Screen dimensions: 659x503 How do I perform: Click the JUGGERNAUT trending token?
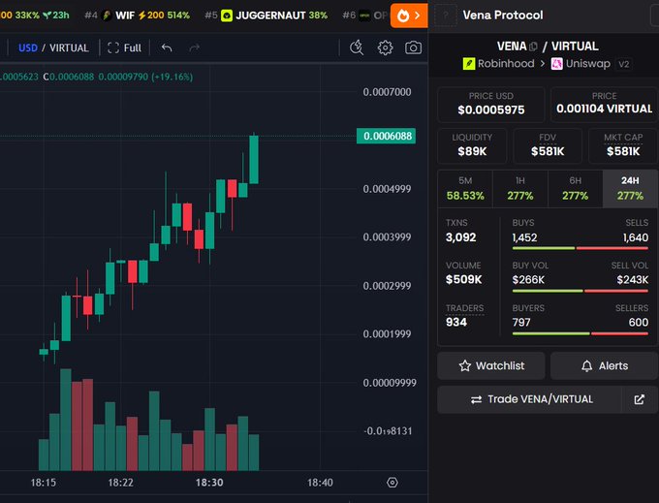267,16
